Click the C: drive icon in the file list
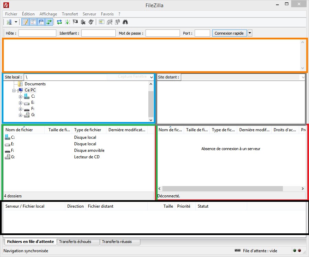Screen dimensions: 309x257 [8, 137]
